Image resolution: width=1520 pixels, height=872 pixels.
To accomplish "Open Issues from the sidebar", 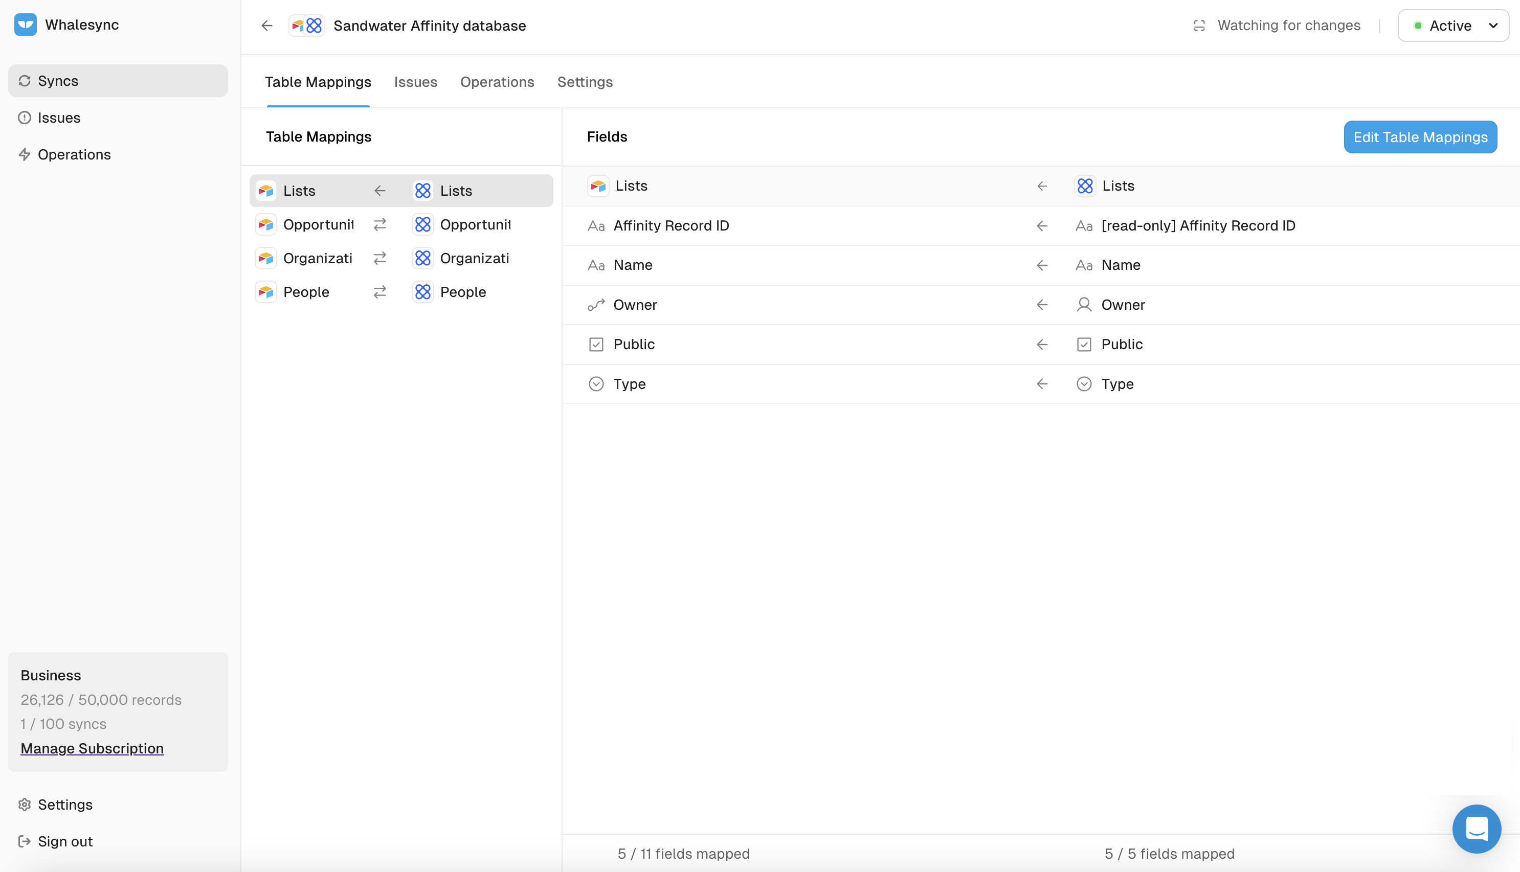I will click(118, 118).
